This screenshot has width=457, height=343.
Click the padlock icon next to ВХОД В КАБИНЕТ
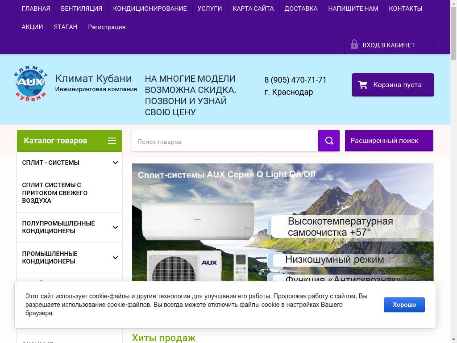click(354, 44)
